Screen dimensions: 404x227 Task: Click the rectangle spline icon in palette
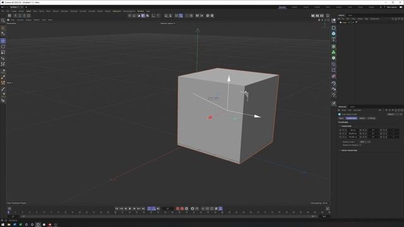click(x=334, y=28)
